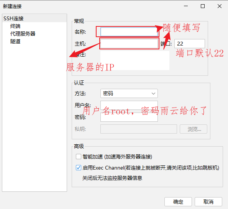Click the 名称 input field

click(129, 32)
